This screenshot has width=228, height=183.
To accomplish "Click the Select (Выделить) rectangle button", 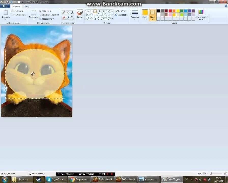I will 33,12.
